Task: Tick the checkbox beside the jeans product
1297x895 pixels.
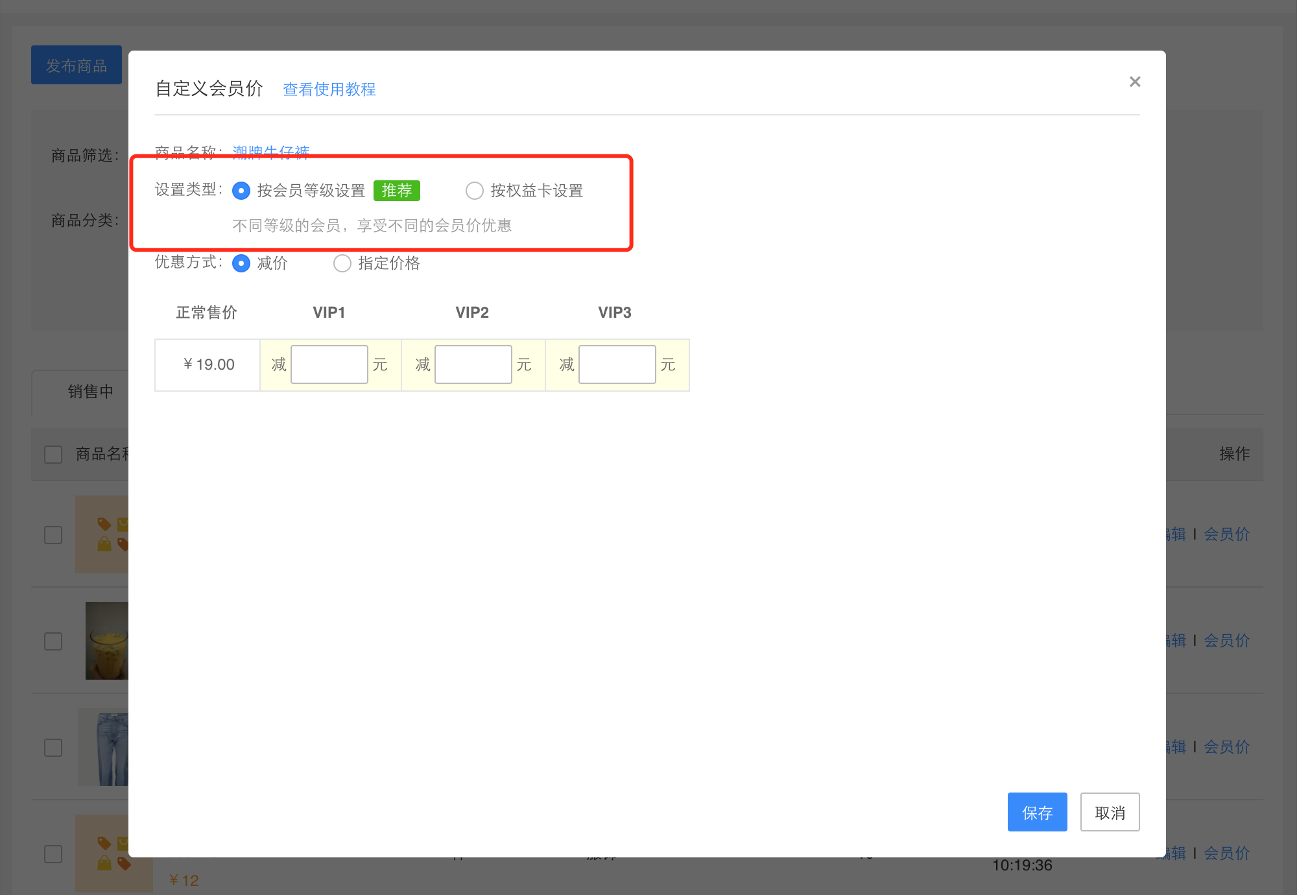Action: coord(53,748)
